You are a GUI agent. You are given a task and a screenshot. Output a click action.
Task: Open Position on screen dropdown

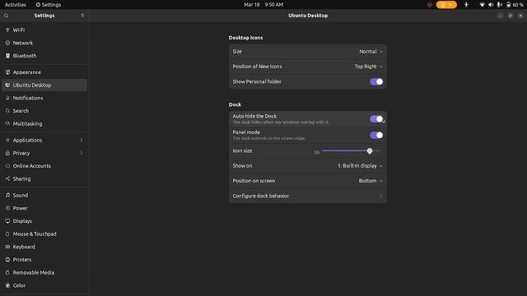(371, 181)
